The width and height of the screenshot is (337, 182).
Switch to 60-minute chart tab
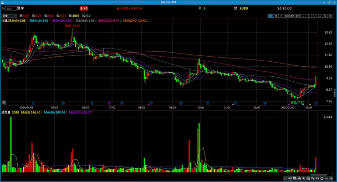(330, 16)
